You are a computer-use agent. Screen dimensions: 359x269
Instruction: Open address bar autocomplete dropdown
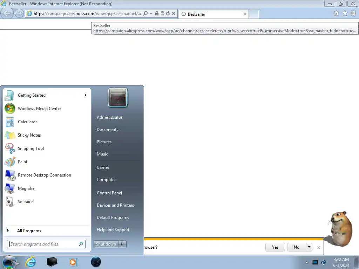click(x=151, y=14)
